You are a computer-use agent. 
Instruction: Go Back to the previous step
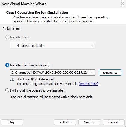pyautogui.click(x=65, y=122)
